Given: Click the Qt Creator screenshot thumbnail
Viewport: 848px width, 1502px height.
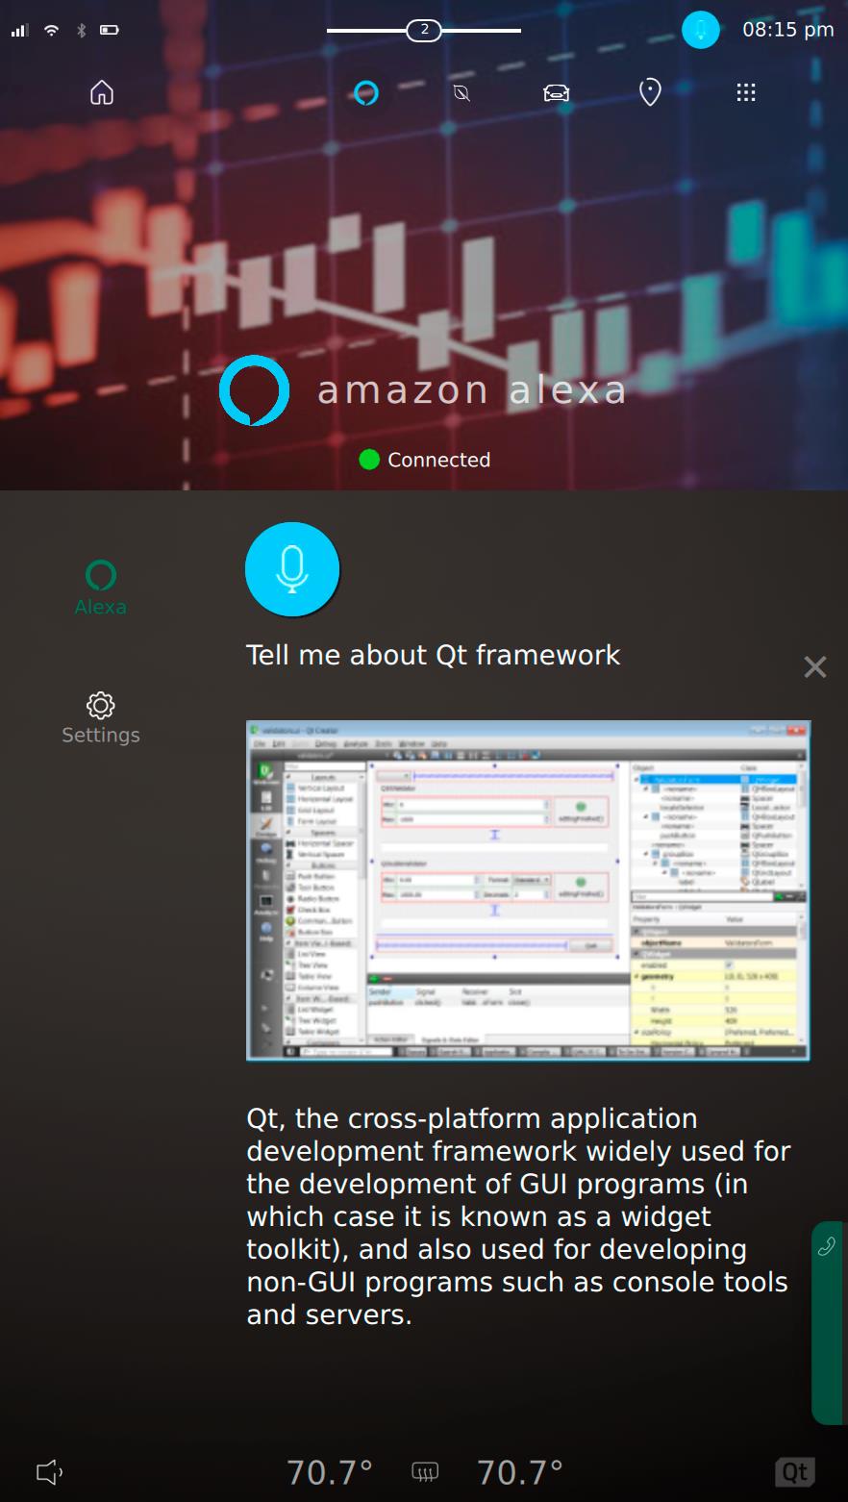Looking at the screenshot, I should click(528, 889).
